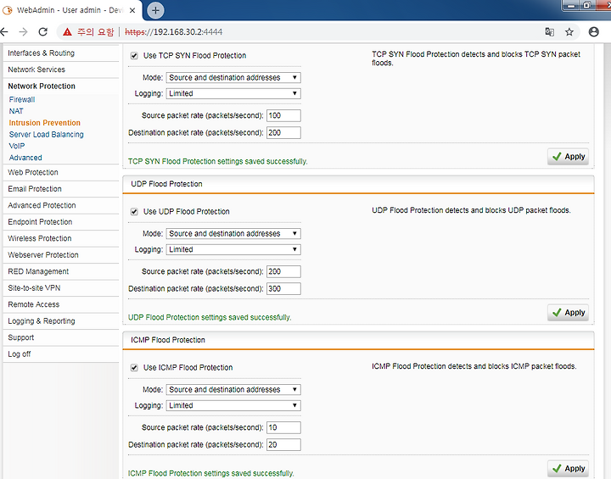The width and height of the screenshot is (611, 479).
Task: Click UDP Flood Protection section header
Action: 358,184
